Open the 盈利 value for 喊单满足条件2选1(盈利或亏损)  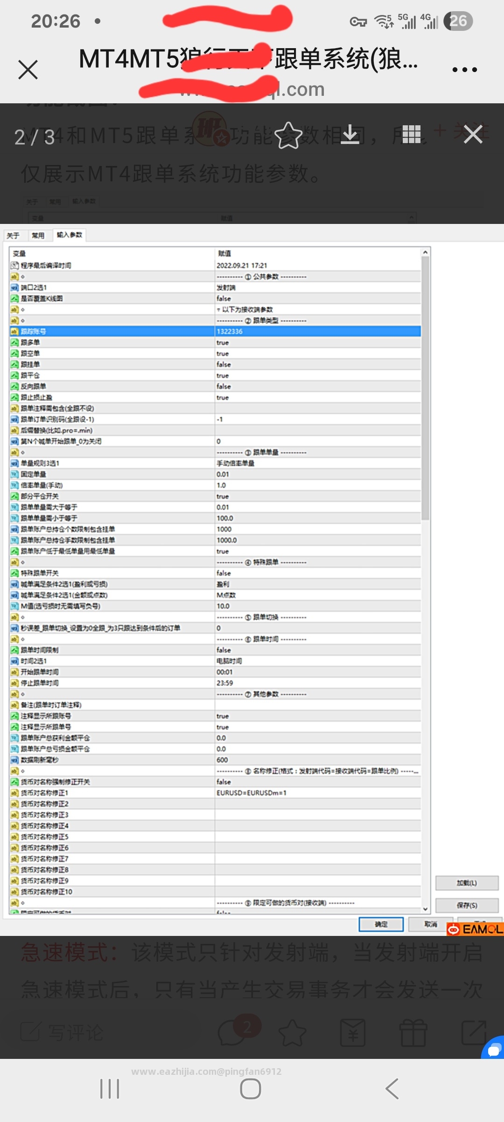[x=318, y=584]
